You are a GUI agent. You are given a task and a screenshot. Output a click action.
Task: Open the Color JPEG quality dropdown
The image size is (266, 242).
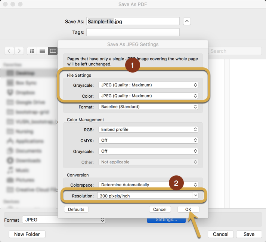pos(148,96)
